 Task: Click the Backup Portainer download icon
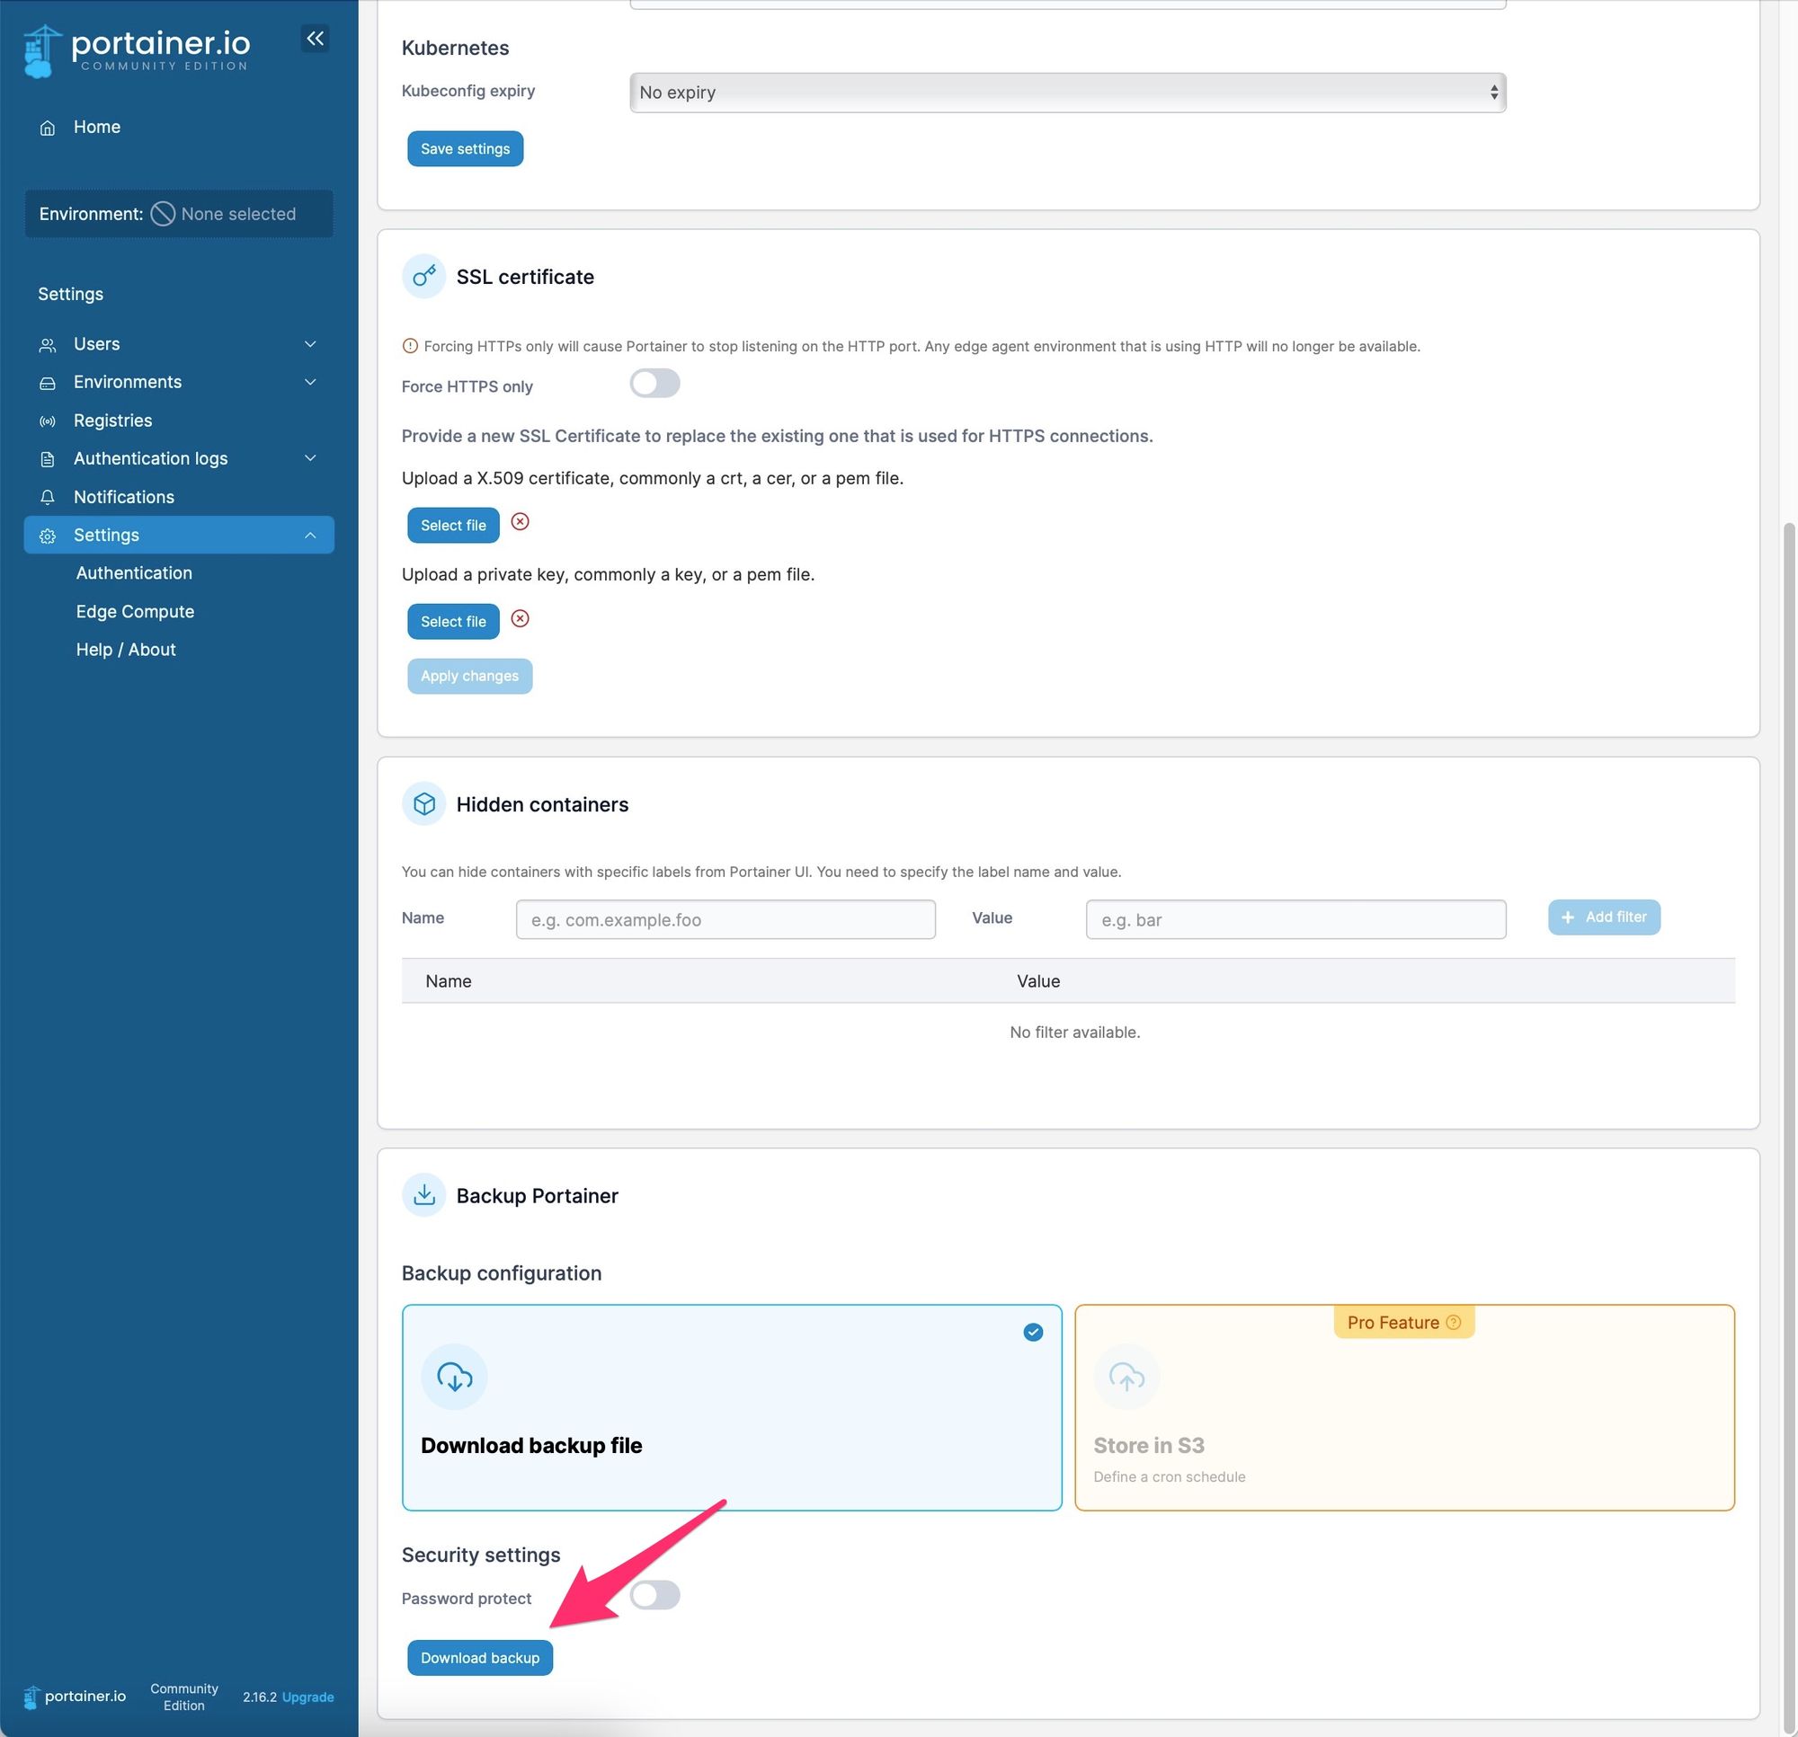coord(423,1195)
